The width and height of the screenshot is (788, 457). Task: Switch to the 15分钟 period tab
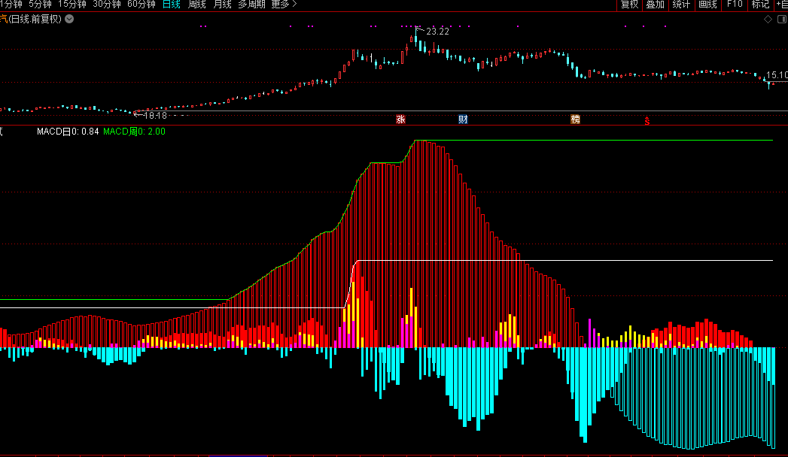pyautogui.click(x=72, y=5)
